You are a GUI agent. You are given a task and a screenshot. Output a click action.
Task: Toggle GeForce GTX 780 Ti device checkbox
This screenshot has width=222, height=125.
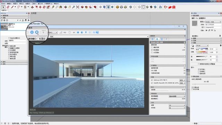[152, 80]
